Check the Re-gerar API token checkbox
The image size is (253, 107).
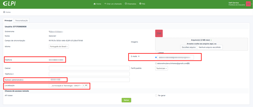pyautogui.click(x=156, y=95)
